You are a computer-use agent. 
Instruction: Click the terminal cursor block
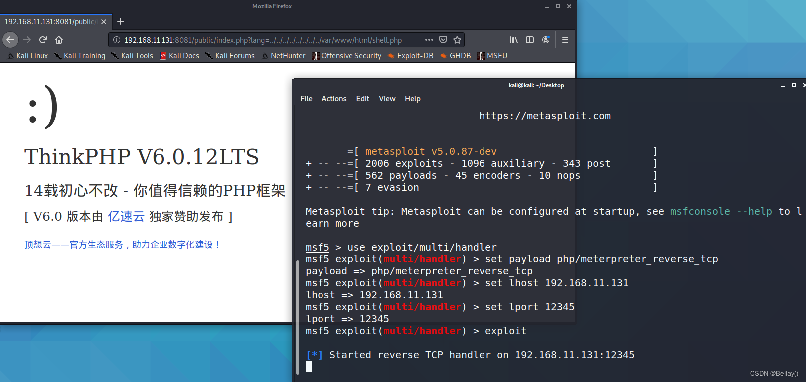pyautogui.click(x=309, y=367)
